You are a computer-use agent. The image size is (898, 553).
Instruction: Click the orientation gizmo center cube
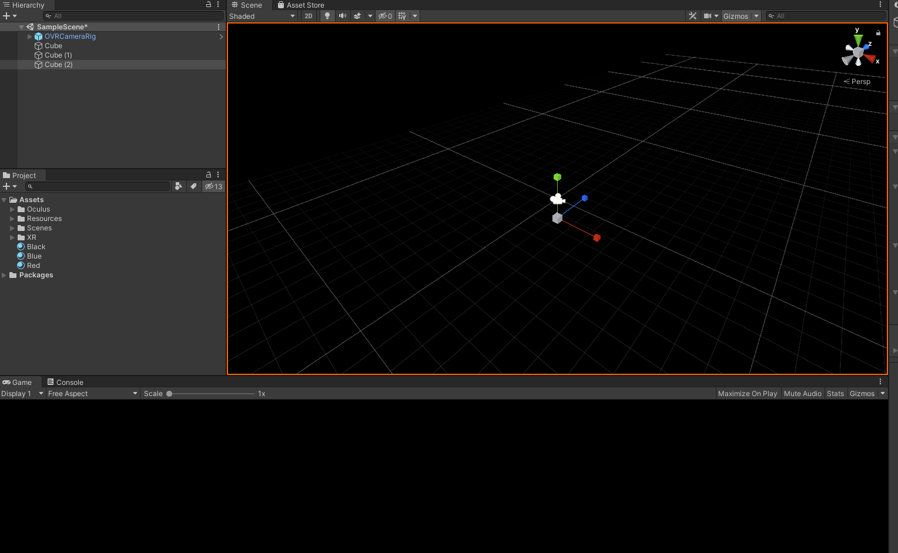coord(858,53)
